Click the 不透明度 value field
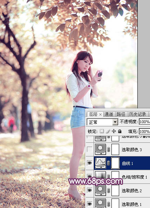The height and width of the screenshot is (208, 150). tap(144, 122)
